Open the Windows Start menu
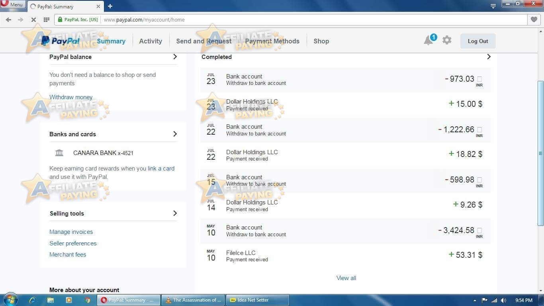This screenshot has height=306, width=544. [x=10, y=300]
